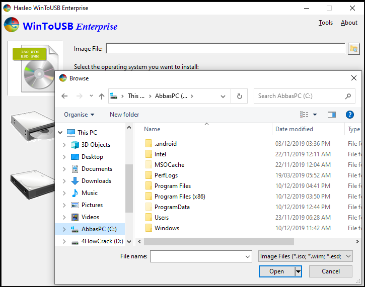365x287 pixels.
Task: Select Desktop in navigation tree
Action: click(92, 157)
